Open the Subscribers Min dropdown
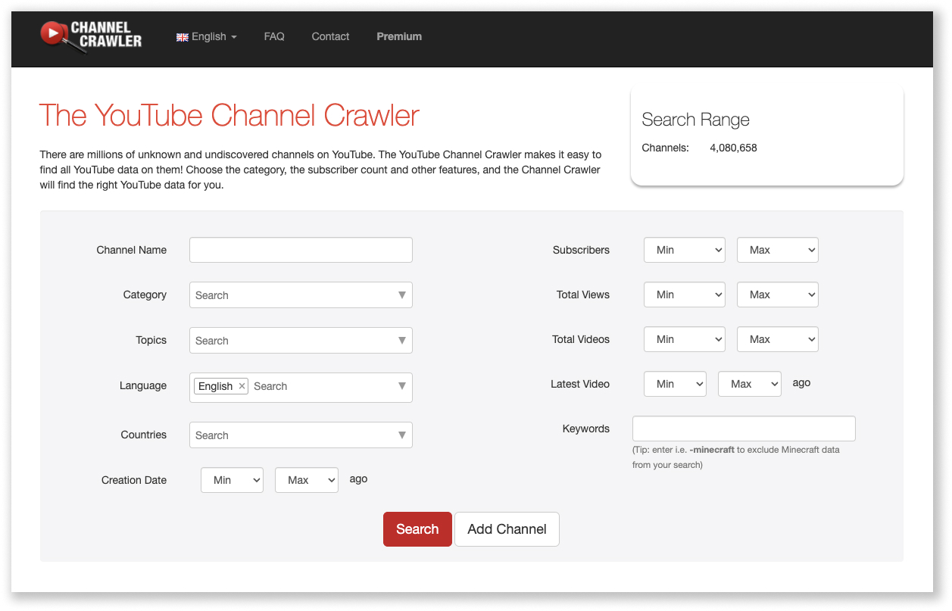Image resolution: width=952 pixels, height=611 pixels. (x=684, y=250)
